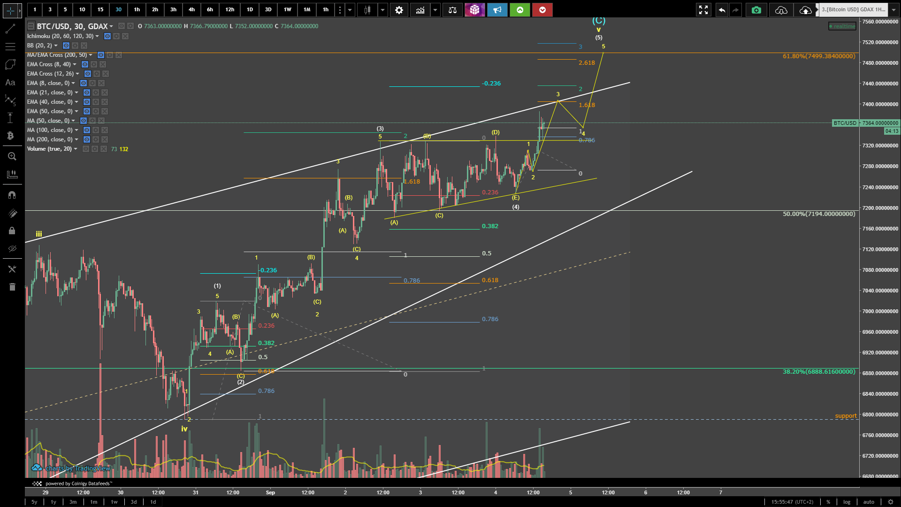Screen dimensions: 901x507
Task: Click the fullscreen mode icon
Action: click(703, 10)
